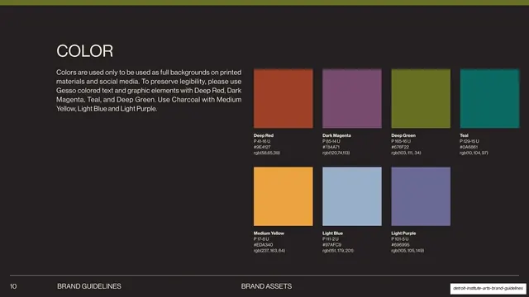Click the Light Purple color swatch
This screenshot has width=529, height=297.
pos(421,196)
